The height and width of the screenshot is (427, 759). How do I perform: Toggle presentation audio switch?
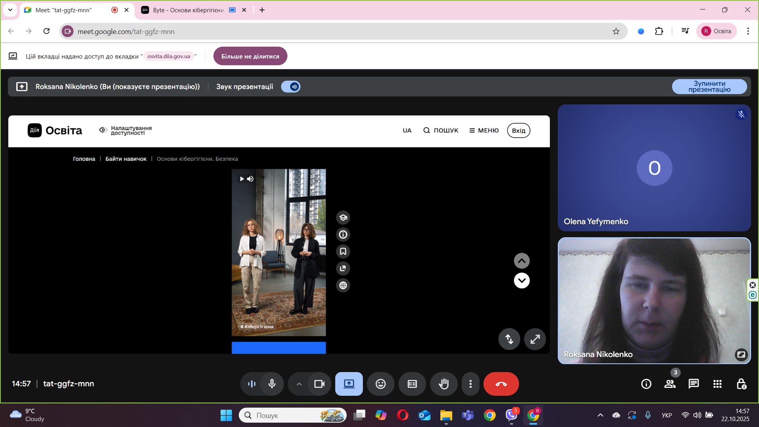291,87
